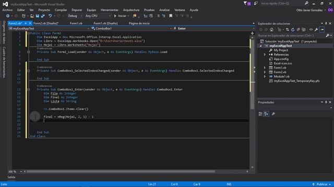Image resolution: width=334 pixels, height=187 pixels.
Task: Sort properties alphabetically in Propiedades panel
Action: click(x=266, y=114)
